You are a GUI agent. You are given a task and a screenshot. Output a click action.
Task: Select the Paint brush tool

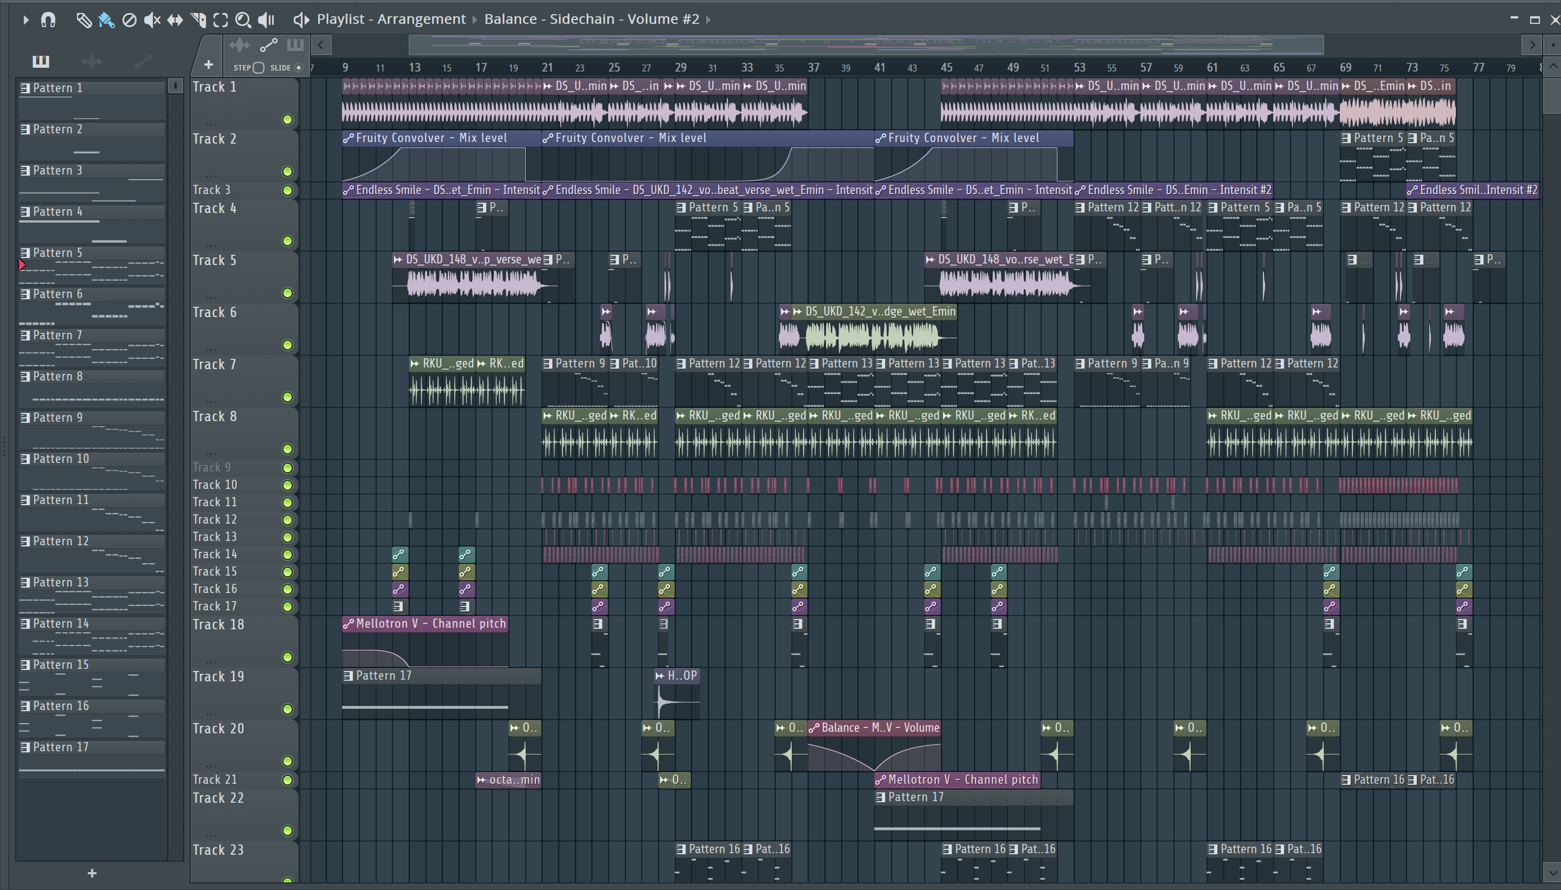[x=106, y=20]
